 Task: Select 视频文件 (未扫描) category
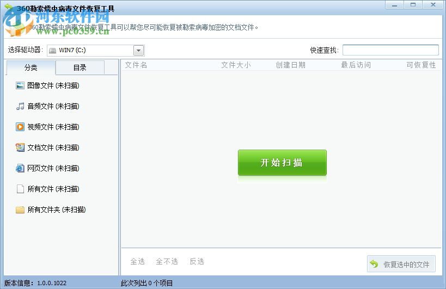coord(47,127)
